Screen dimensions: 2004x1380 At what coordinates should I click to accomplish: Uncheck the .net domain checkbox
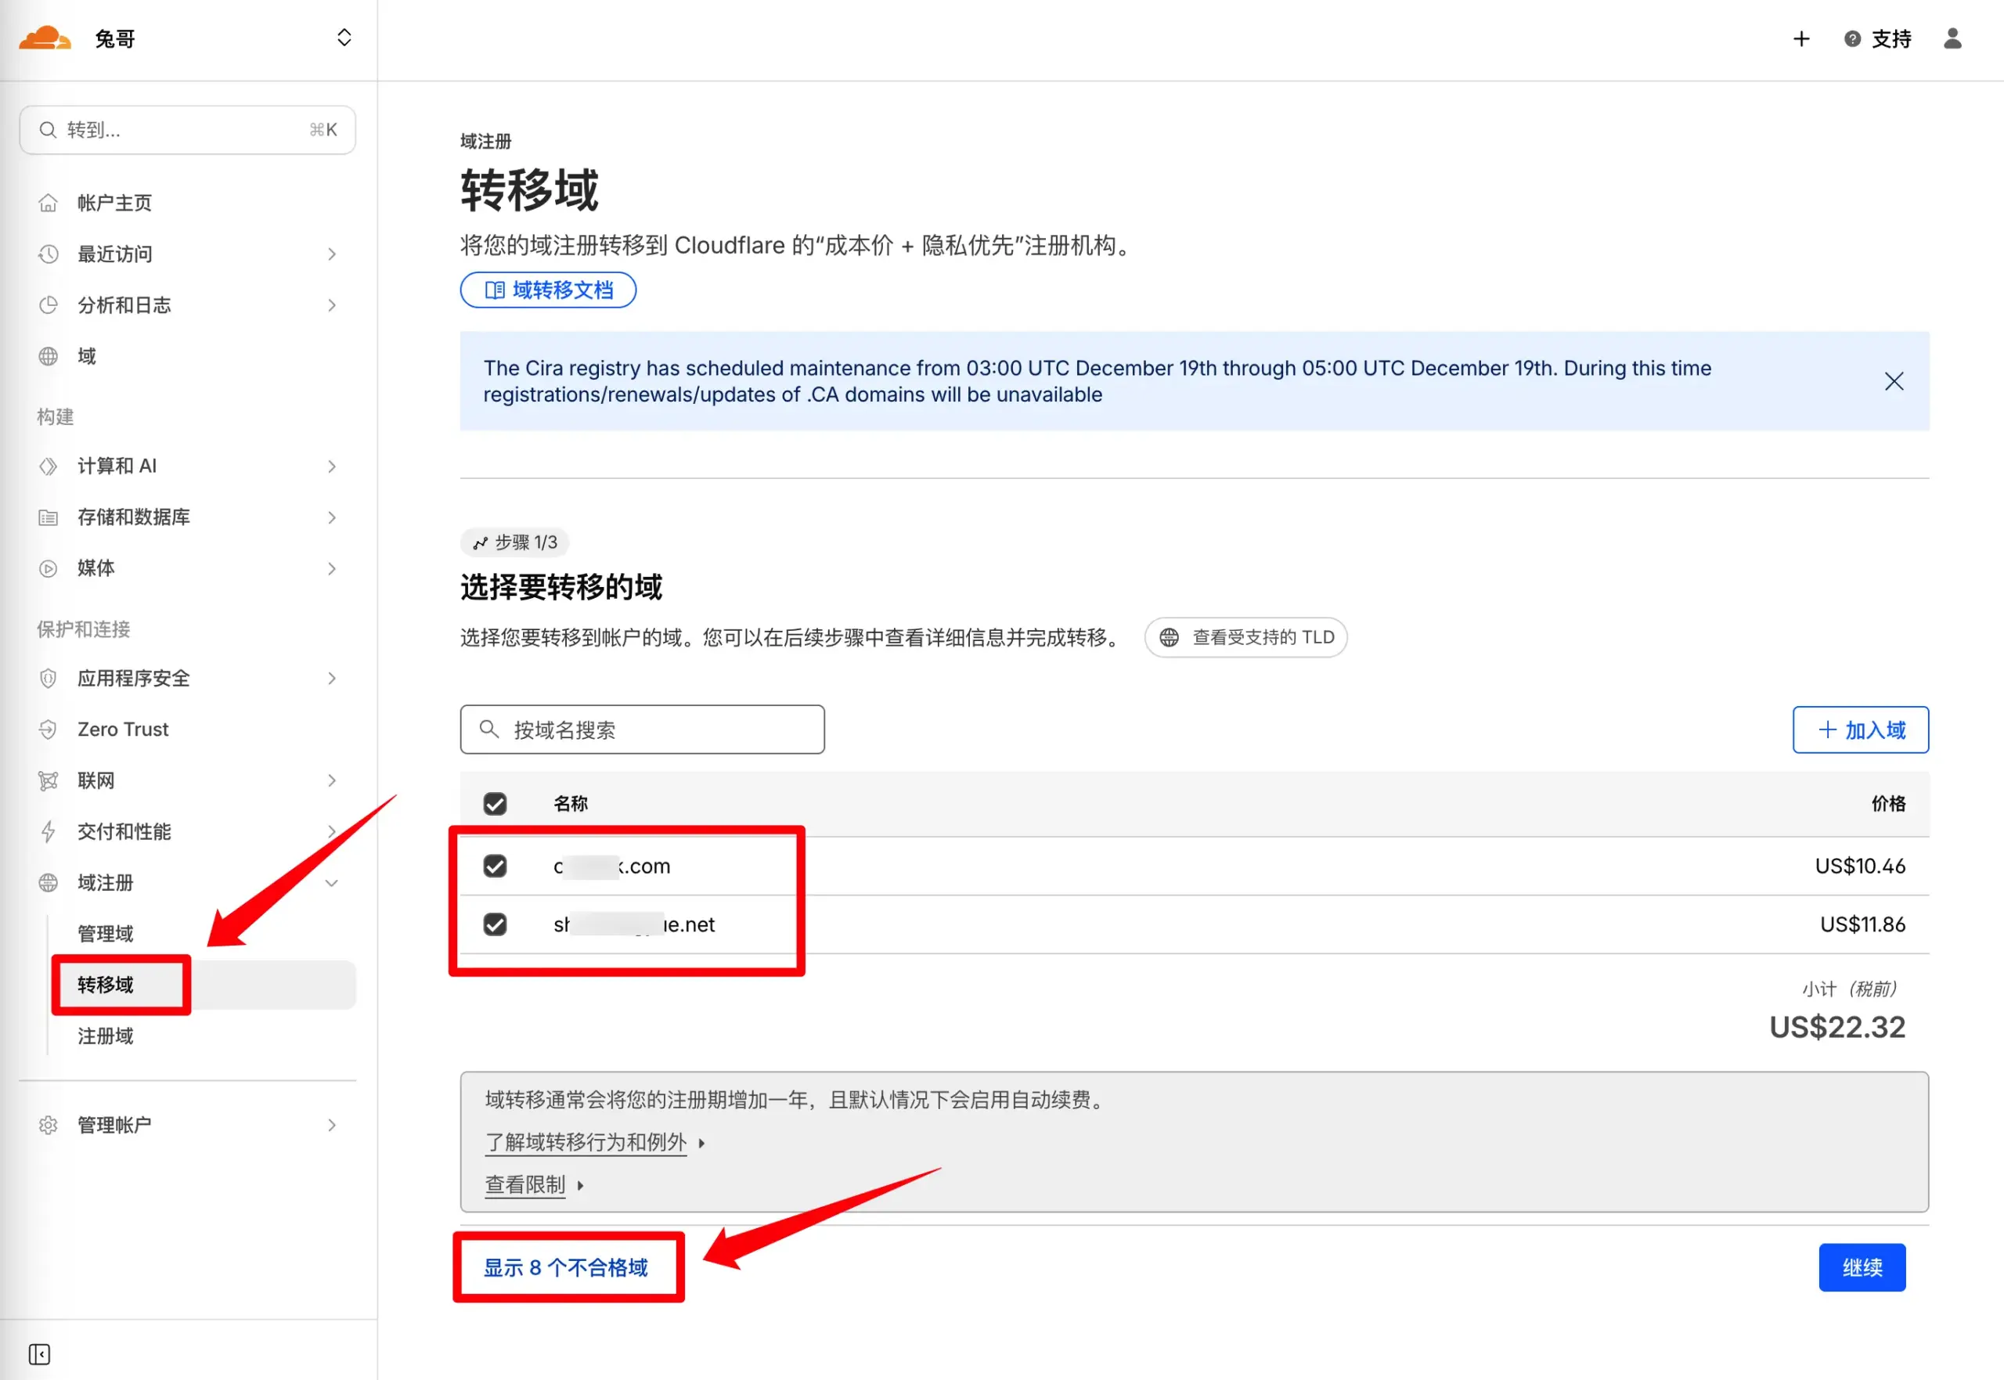click(495, 924)
